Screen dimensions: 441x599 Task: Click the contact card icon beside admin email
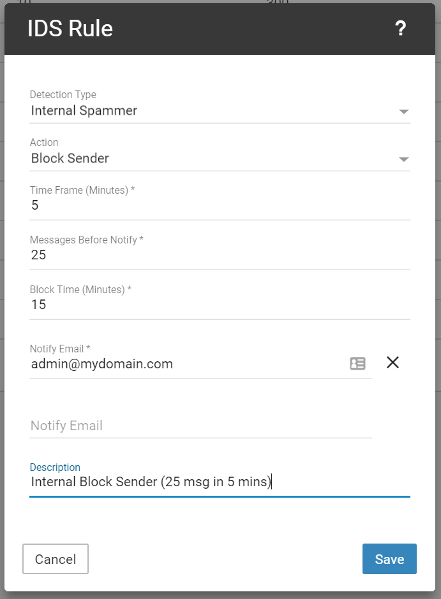[x=357, y=363]
